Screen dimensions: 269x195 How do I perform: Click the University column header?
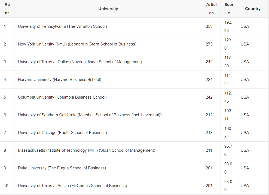pyautogui.click(x=108, y=9)
